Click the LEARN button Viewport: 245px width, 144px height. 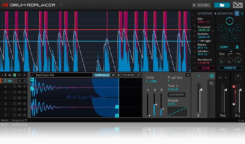224,47
